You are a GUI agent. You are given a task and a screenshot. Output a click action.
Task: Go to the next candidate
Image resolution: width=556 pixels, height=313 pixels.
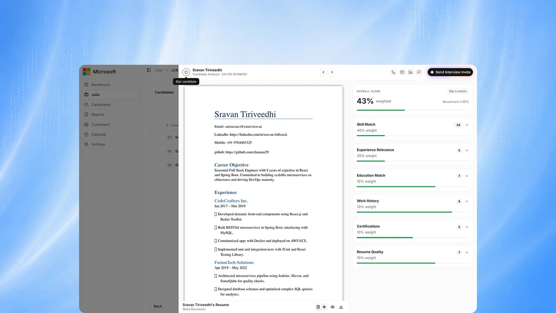332,72
